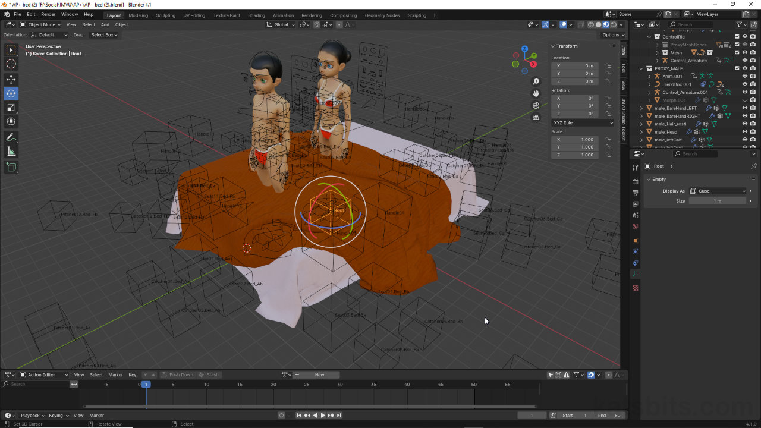Toggle viewport gizmos button
The height and width of the screenshot is (428, 761).
(x=545, y=24)
